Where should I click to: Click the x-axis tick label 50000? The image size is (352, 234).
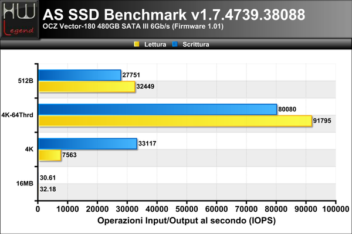[x=187, y=209]
